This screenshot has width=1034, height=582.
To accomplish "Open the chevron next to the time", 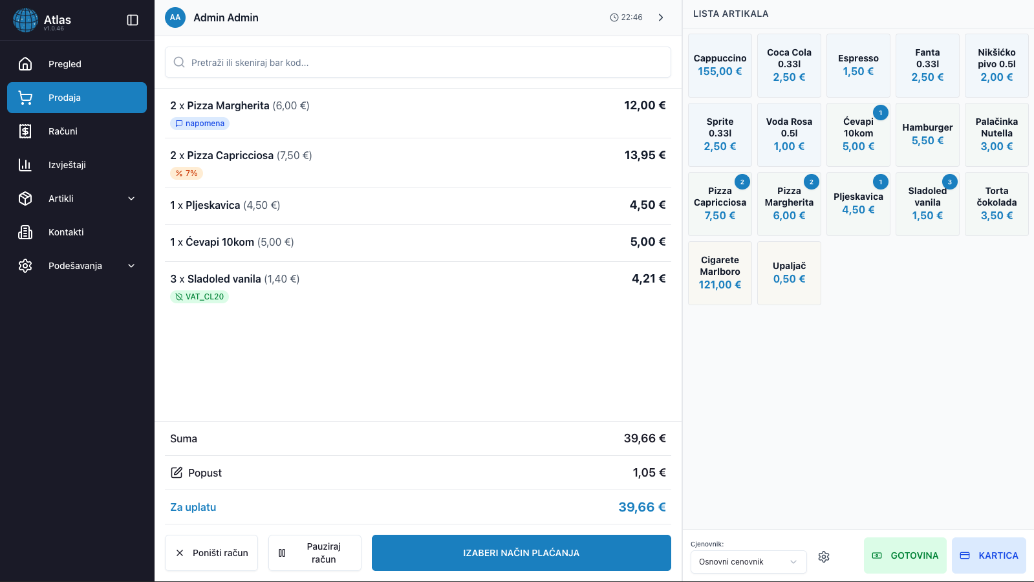I will (661, 17).
